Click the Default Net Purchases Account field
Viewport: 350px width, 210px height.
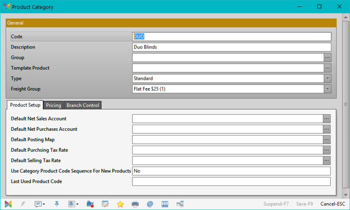click(227, 129)
